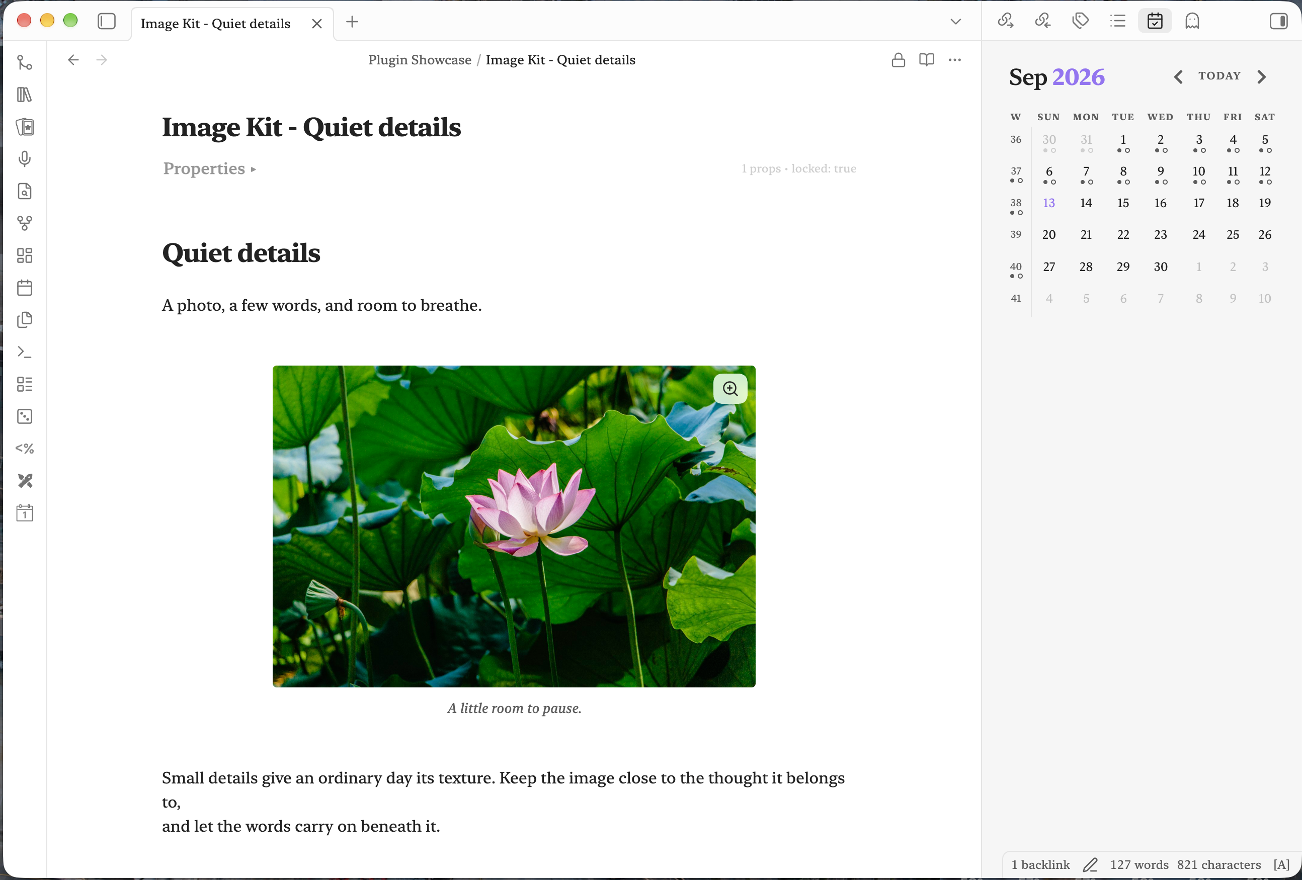Open the terminal command ribbon icon

tap(25, 352)
